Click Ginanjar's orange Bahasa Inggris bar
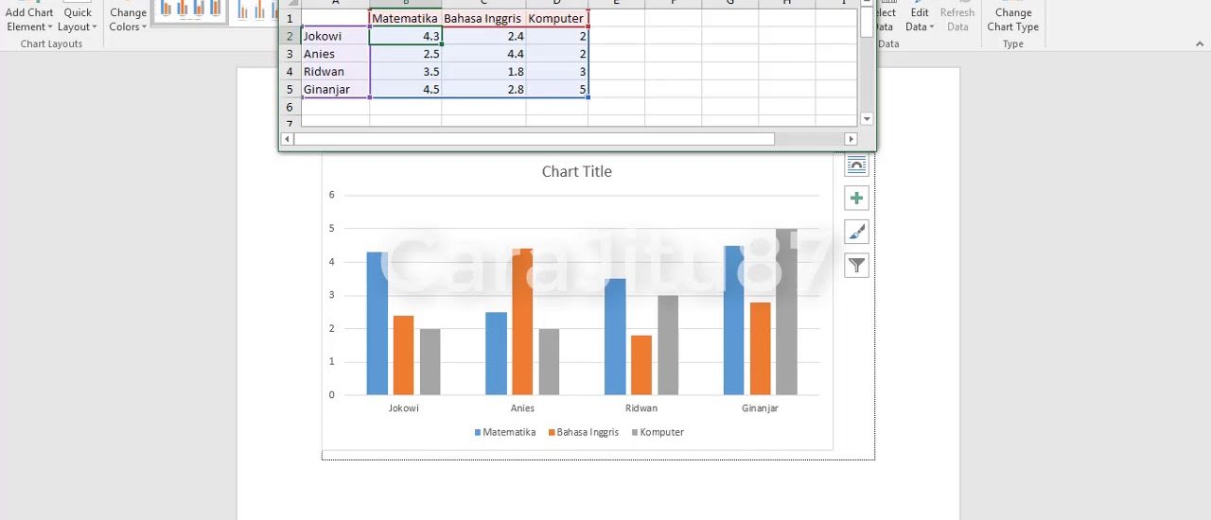 click(x=761, y=349)
